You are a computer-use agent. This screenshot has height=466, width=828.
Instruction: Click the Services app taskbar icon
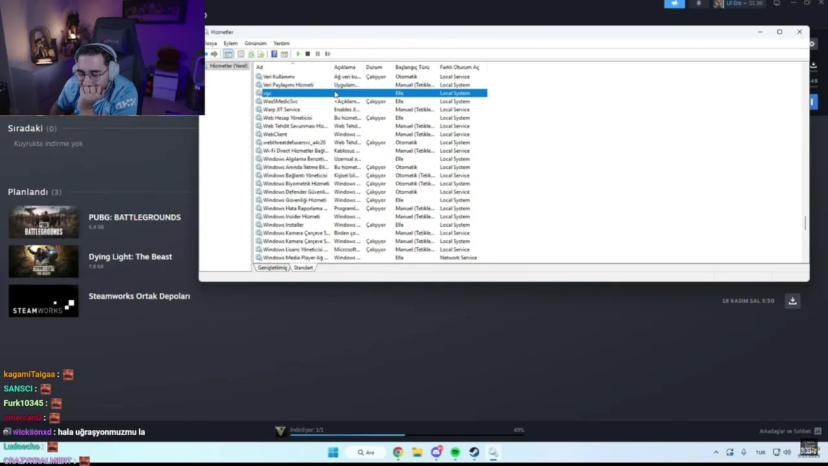coord(493,452)
